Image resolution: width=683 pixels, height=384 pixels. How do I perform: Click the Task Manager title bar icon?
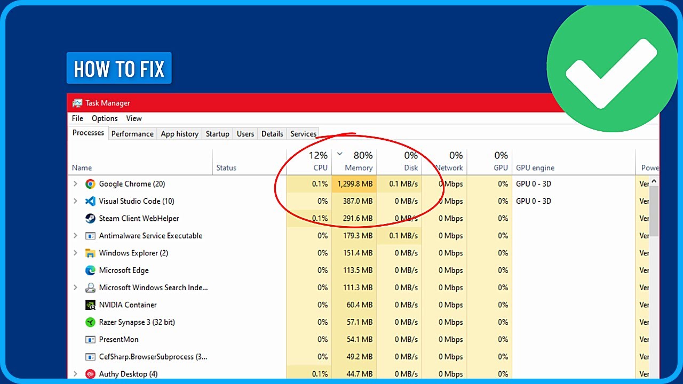click(x=77, y=103)
